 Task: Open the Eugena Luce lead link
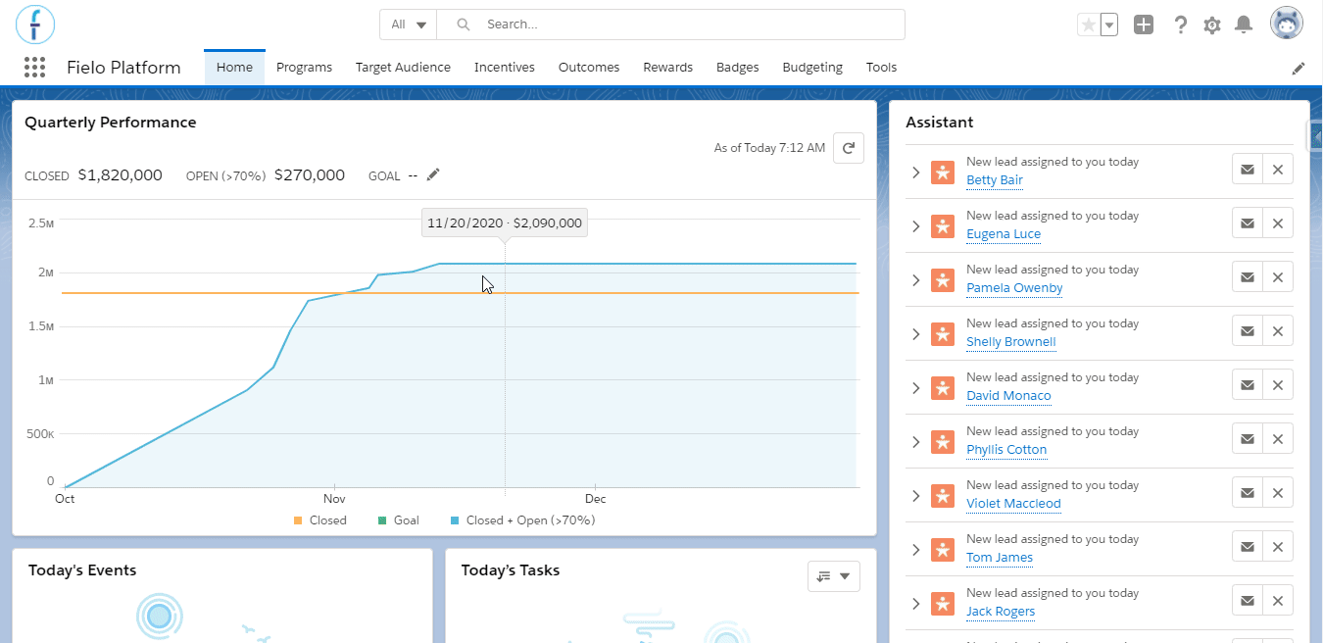(x=1004, y=234)
